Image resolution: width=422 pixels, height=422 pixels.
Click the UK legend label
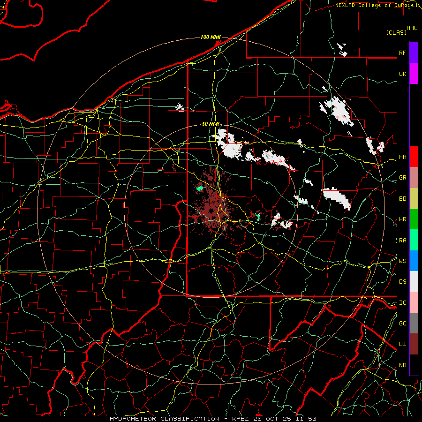tap(402, 74)
